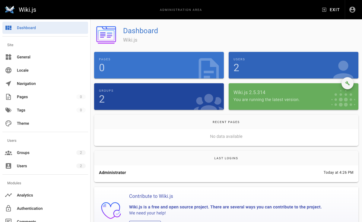Click the Wiki.js butterfly logo
Viewport: 362px width, 222px height.
[x=10, y=10]
